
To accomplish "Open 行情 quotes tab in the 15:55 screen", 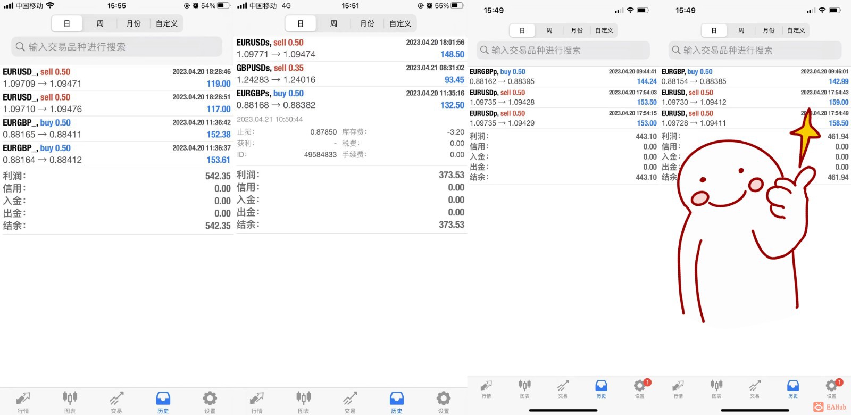I will click(x=23, y=402).
